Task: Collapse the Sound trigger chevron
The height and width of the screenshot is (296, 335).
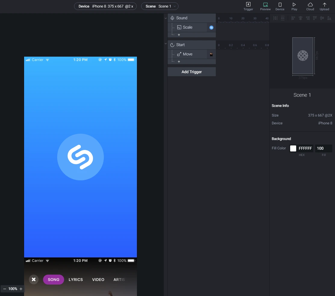Action: click(x=166, y=18)
